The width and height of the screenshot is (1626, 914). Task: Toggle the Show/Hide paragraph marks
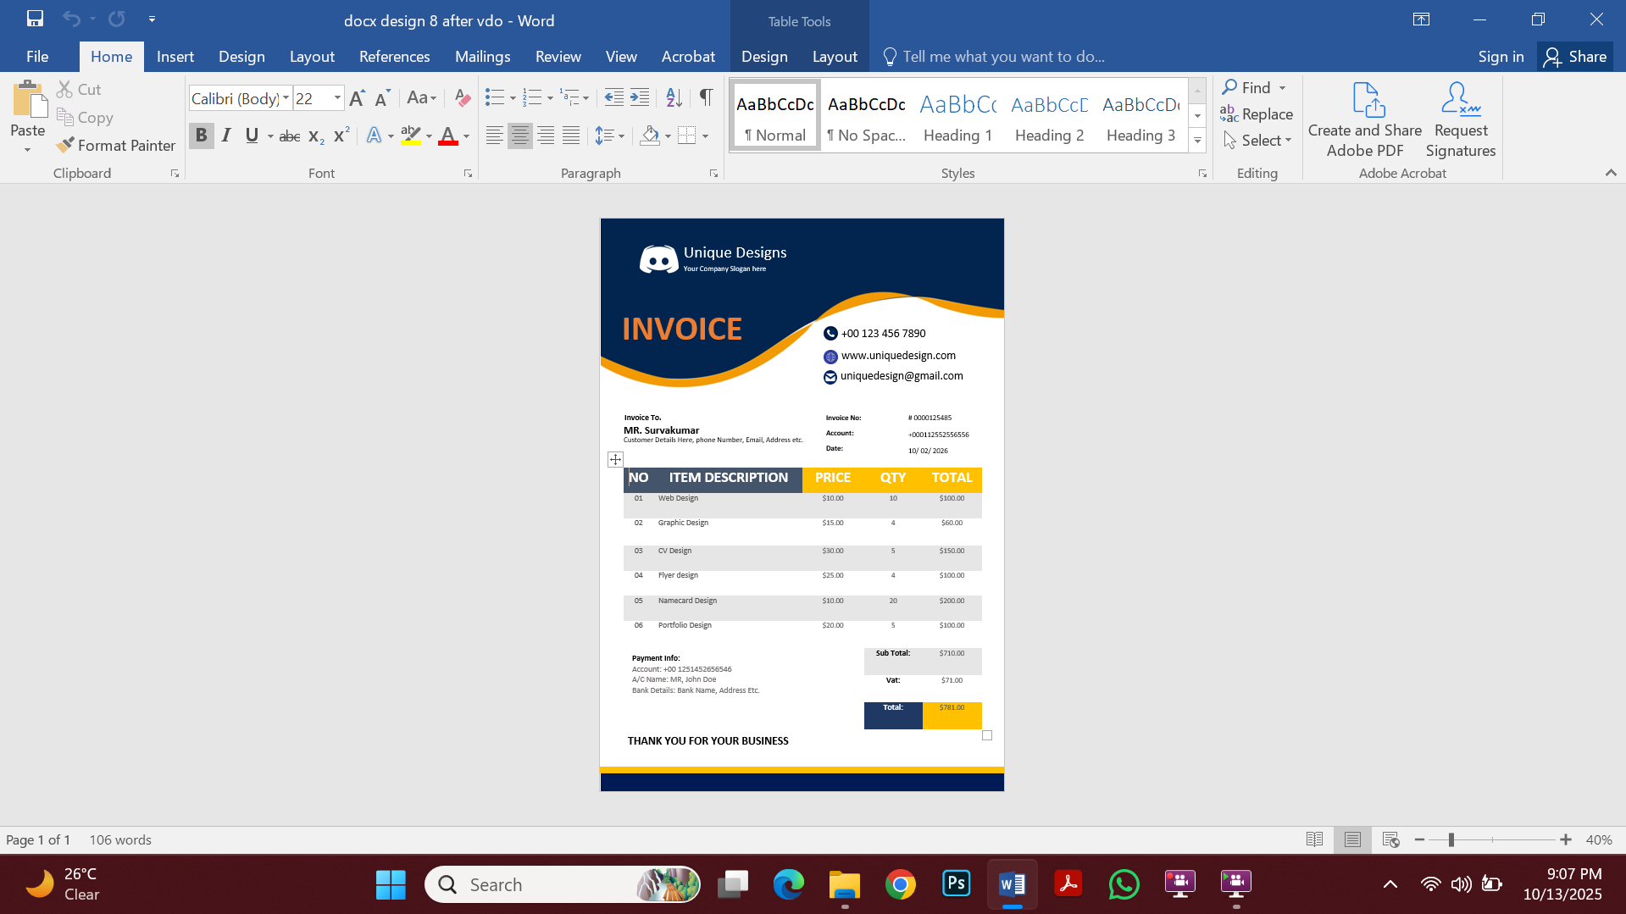point(706,97)
